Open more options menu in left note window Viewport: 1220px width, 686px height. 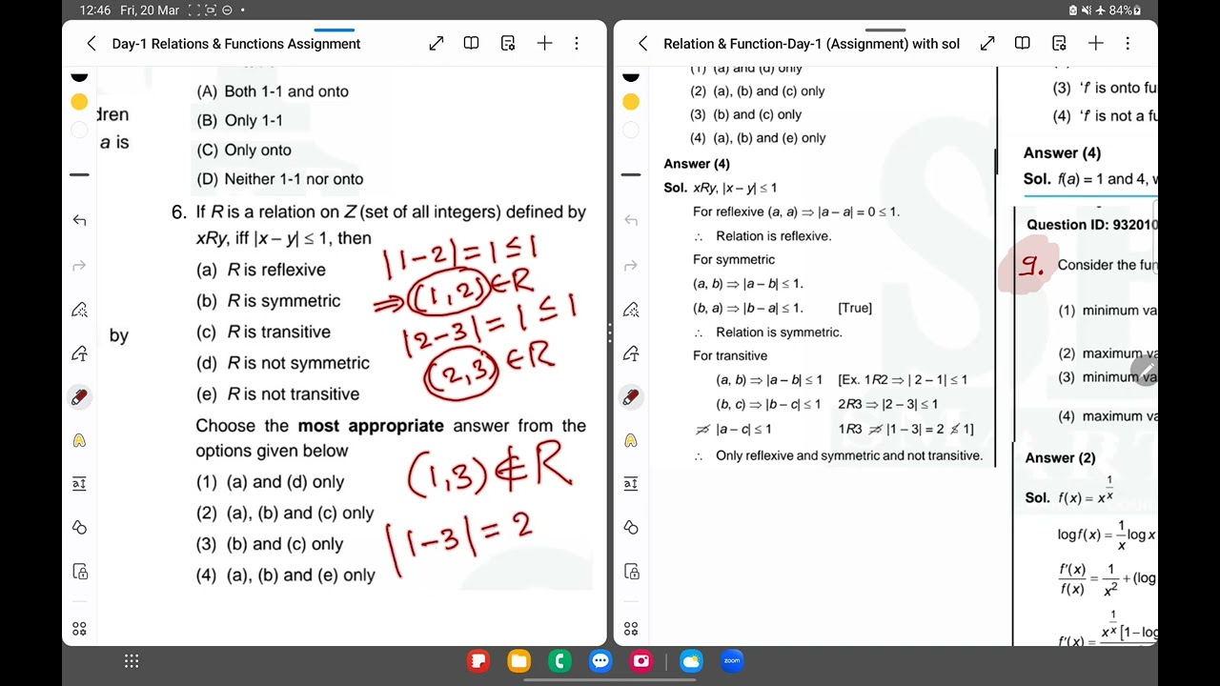click(577, 44)
